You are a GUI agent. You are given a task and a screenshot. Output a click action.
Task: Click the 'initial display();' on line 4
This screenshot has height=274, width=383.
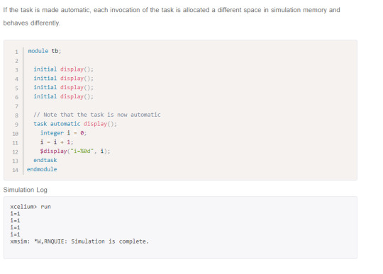pyautogui.click(x=64, y=79)
